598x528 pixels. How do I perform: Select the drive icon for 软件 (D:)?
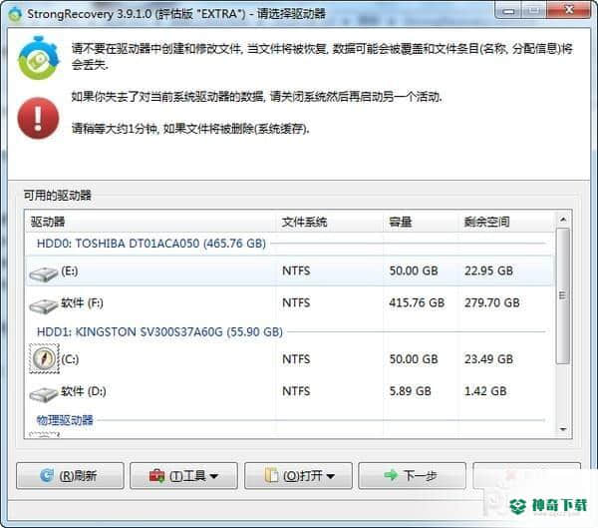(44, 394)
